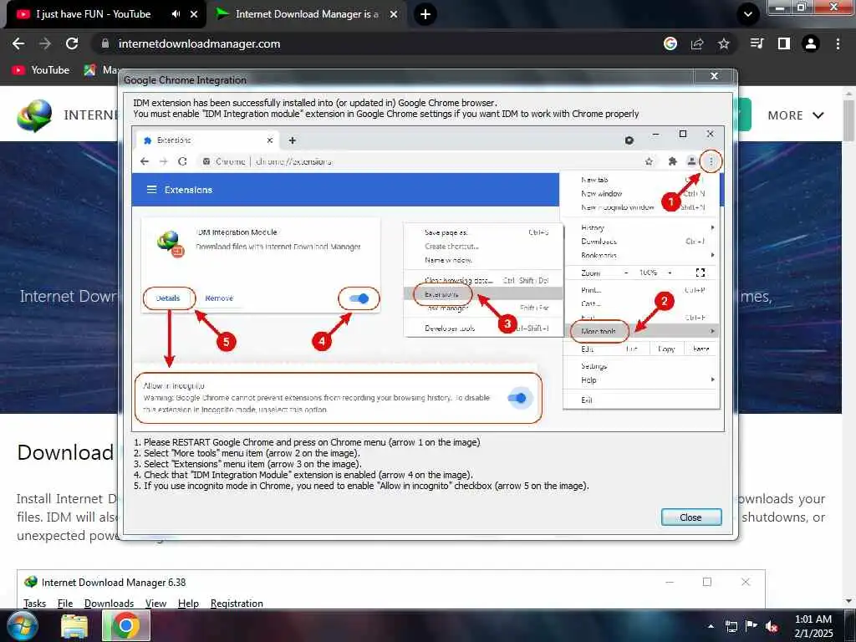This screenshot has width=856, height=642.
Task: Click the Google icon in the address bar
Action: pyautogui.click(x=670, y=43)
